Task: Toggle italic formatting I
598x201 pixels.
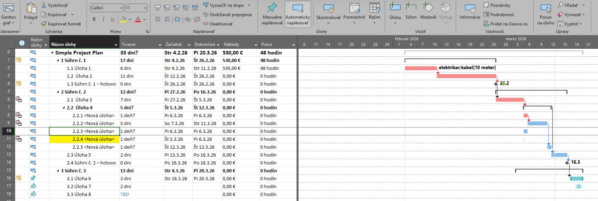Action: [x=104, y=19]
